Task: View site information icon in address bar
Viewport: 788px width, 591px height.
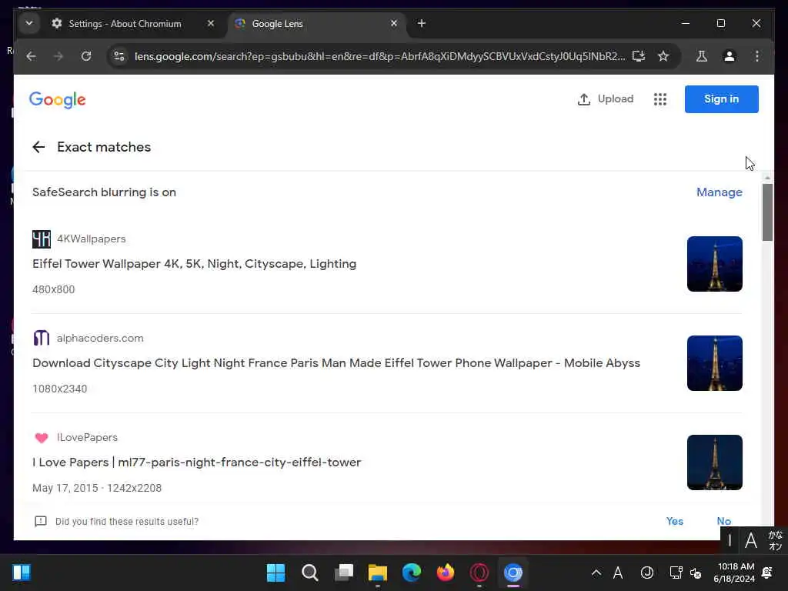Action: tap(119, 56)
